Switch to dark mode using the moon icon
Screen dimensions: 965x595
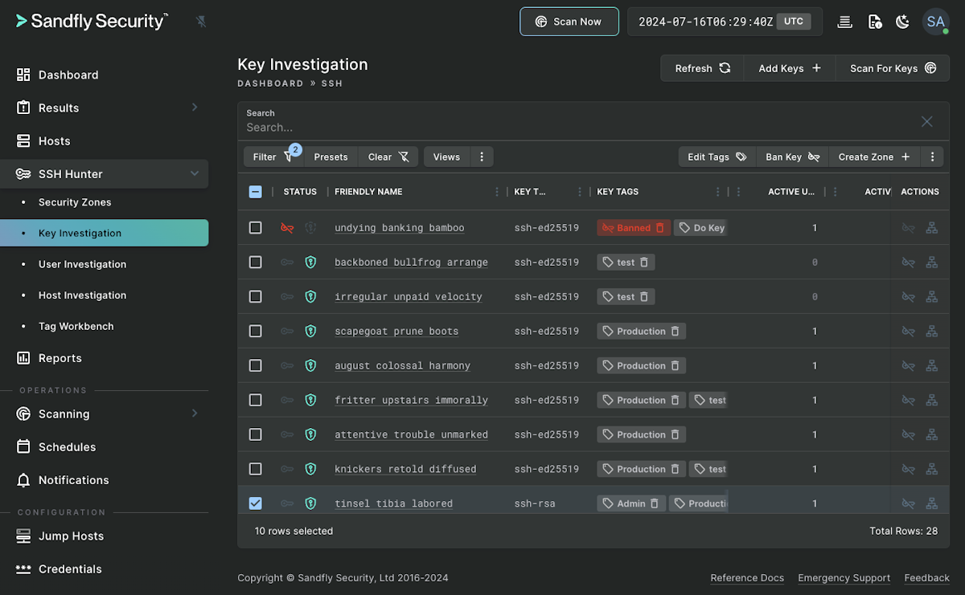902,22
